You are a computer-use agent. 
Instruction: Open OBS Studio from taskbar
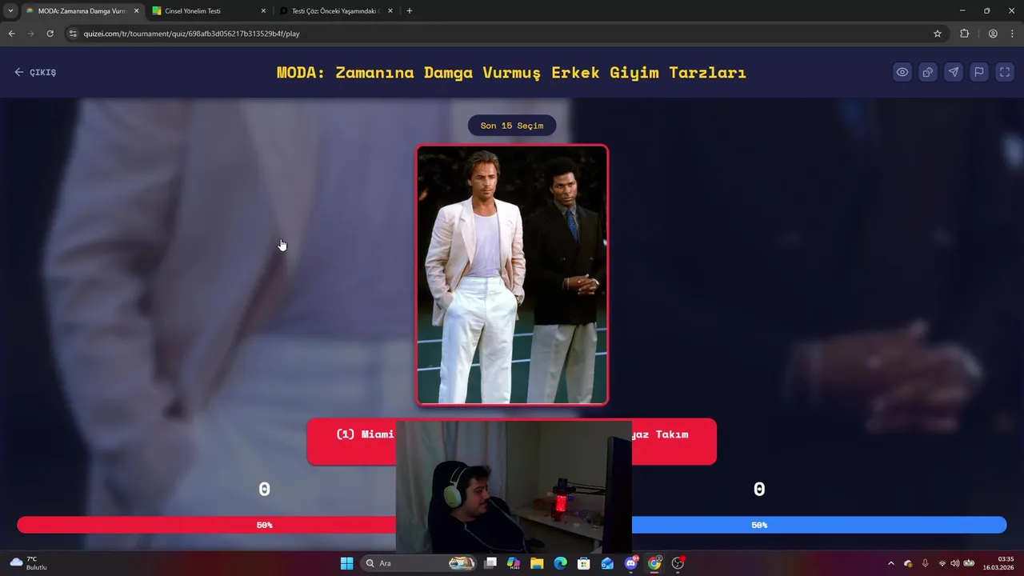(x=678, y=563)
